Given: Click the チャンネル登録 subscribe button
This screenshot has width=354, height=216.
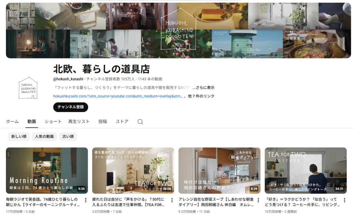Looking at the screenshot, I should click(x=71, y=107).
